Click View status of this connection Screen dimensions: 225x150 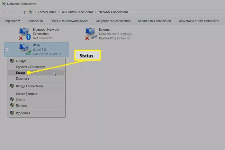[x=199, y=21]
